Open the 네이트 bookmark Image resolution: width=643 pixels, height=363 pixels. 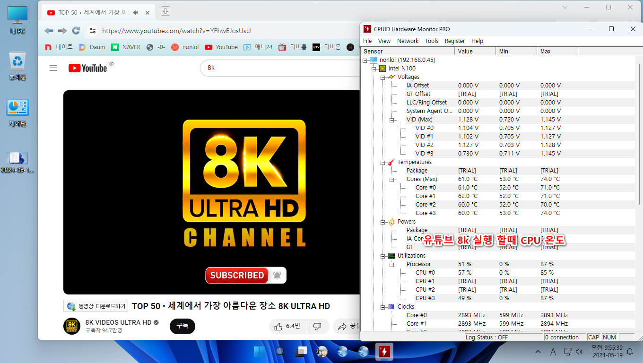59,47
